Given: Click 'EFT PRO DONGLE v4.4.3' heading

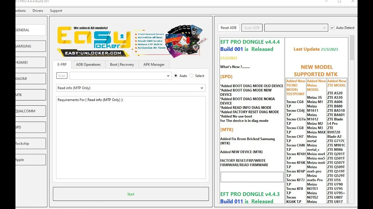Looking at the screenshot, I should 250,194.
